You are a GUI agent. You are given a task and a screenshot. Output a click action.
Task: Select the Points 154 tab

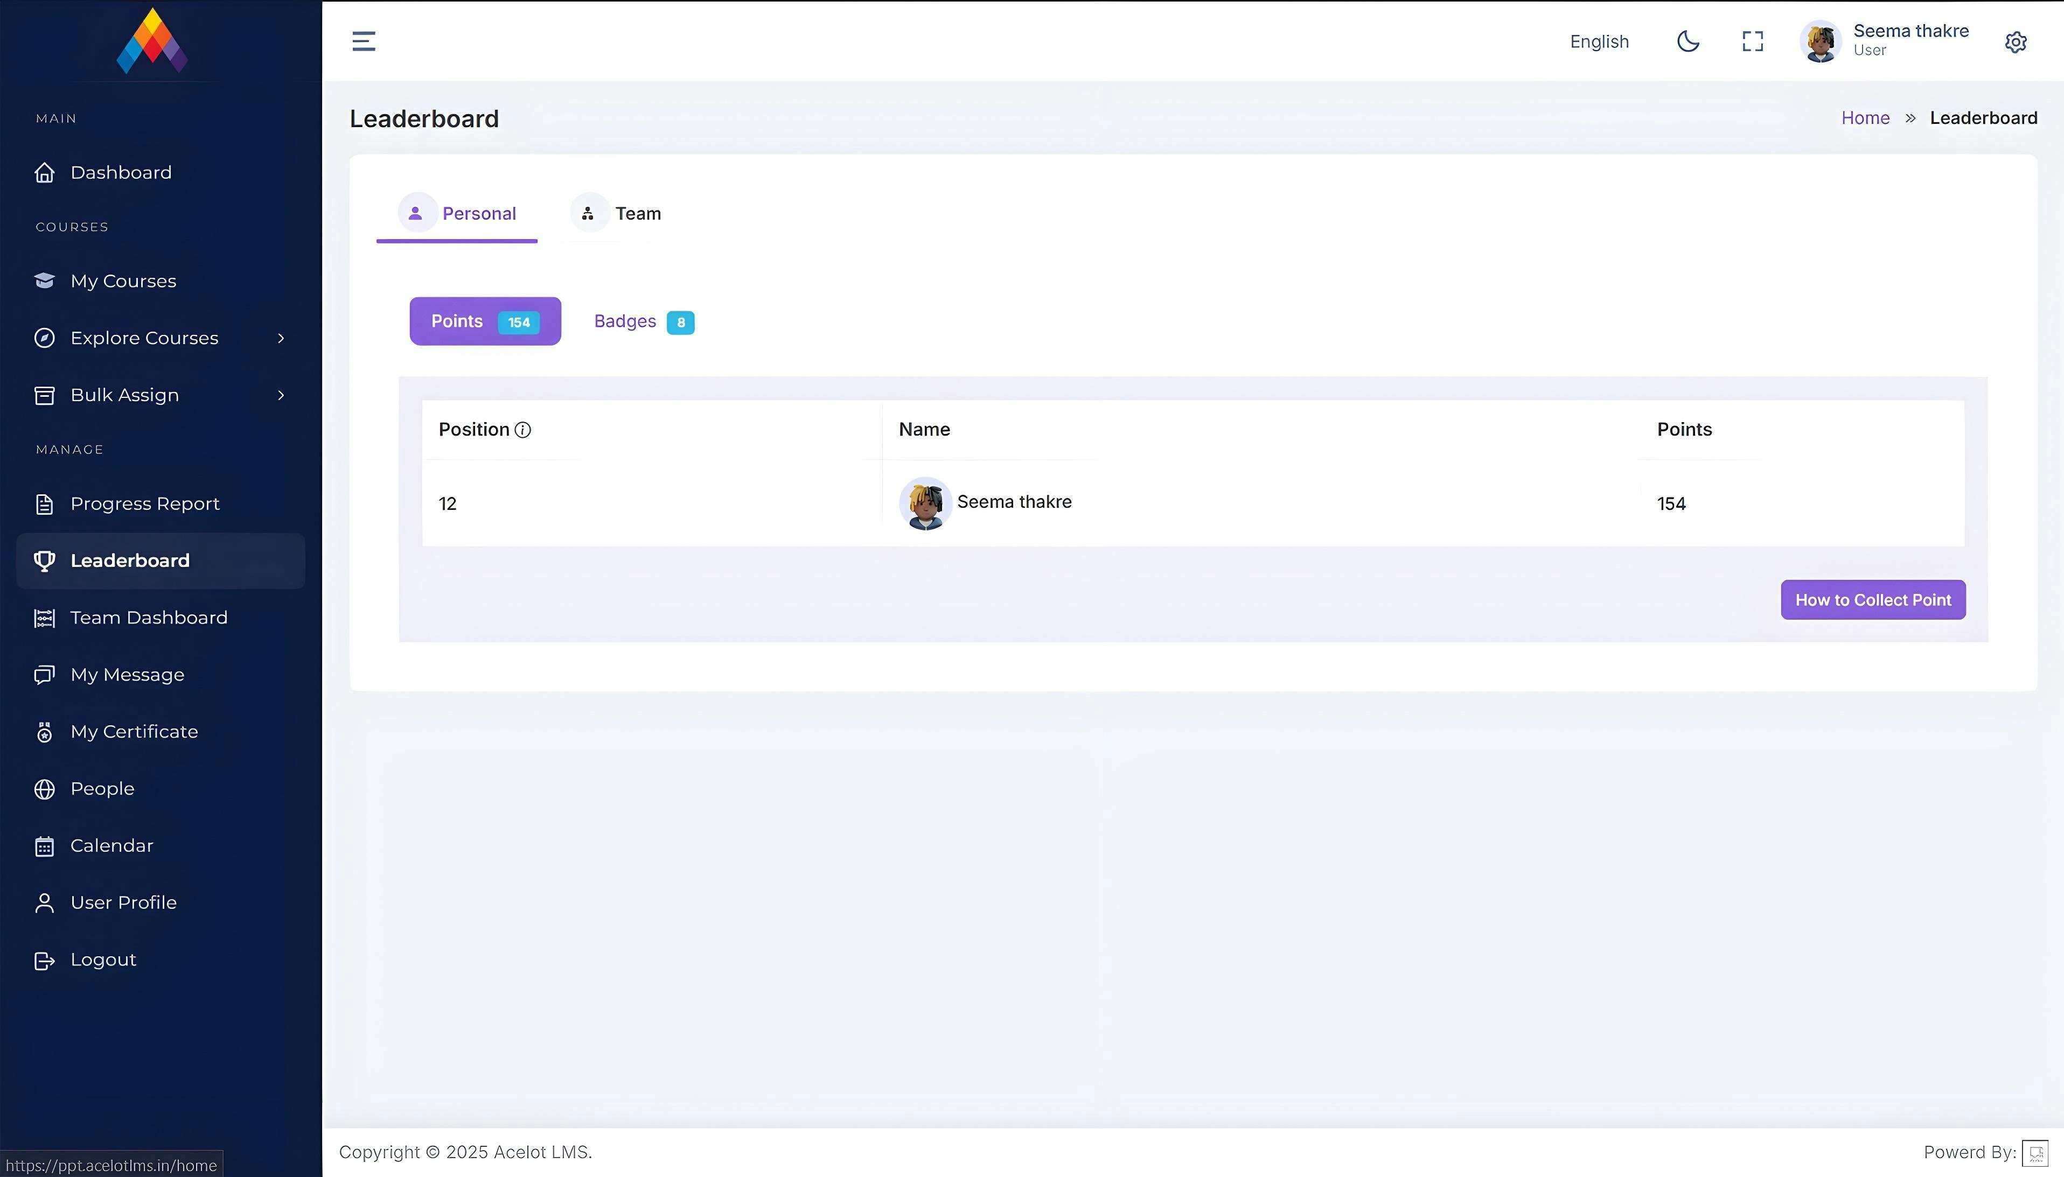[x=484, y=322]
